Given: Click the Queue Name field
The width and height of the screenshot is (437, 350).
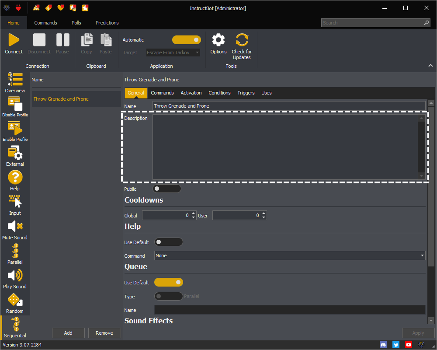Looking at the screenshot, I should point(290,310).
